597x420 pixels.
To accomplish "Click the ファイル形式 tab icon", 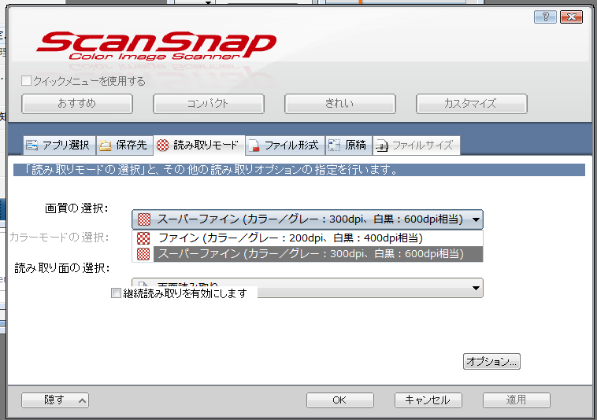I will [x=254, y=146].
